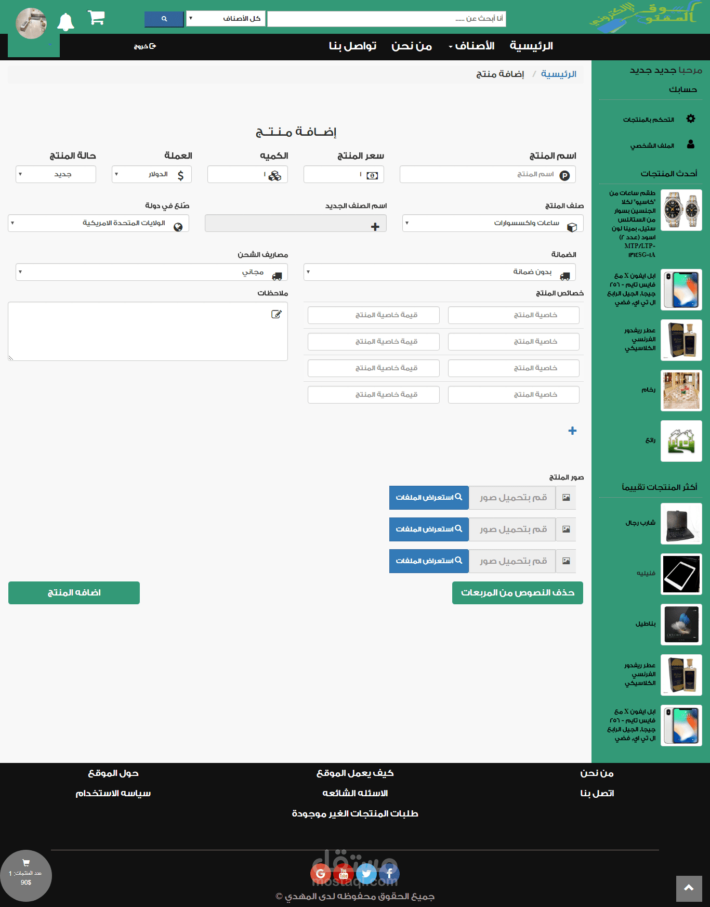Click first قيمة خاصية المنتج value field

coord(373,315)
